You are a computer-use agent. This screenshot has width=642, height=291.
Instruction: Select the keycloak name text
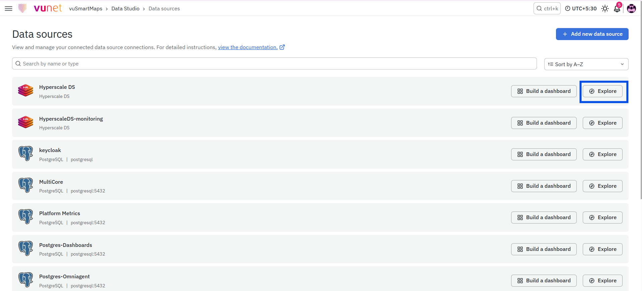[x=50, y=150]
